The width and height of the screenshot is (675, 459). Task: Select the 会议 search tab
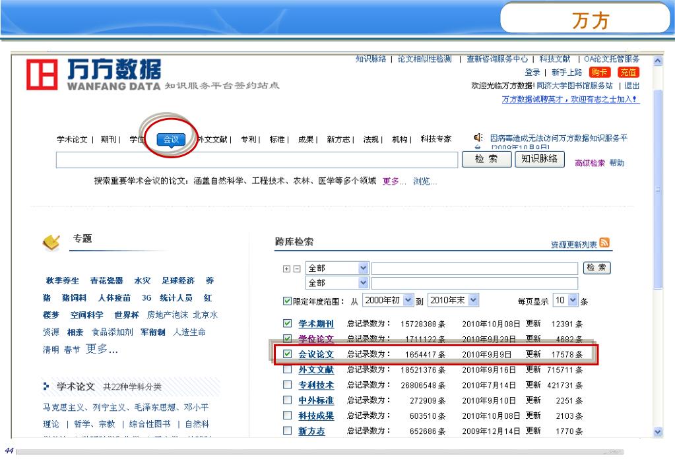coord(171,139)
